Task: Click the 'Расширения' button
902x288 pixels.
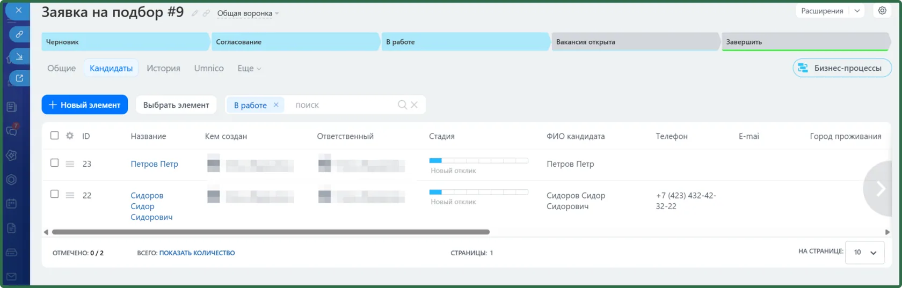Action: (822, 11)
